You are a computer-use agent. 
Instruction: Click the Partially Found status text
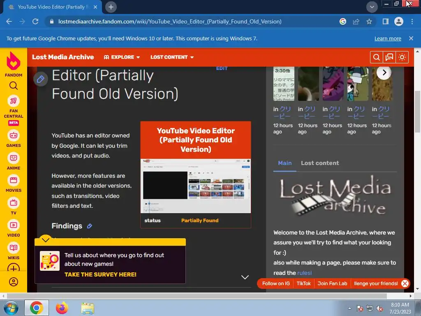coord(200,221)
